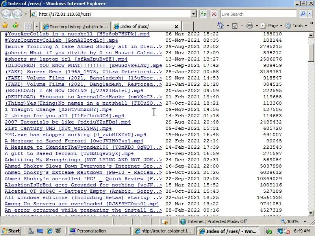Viewport: 315px width, 236px height.
Task: Click the network connection tray icon
Action: (x=280, y=231)
